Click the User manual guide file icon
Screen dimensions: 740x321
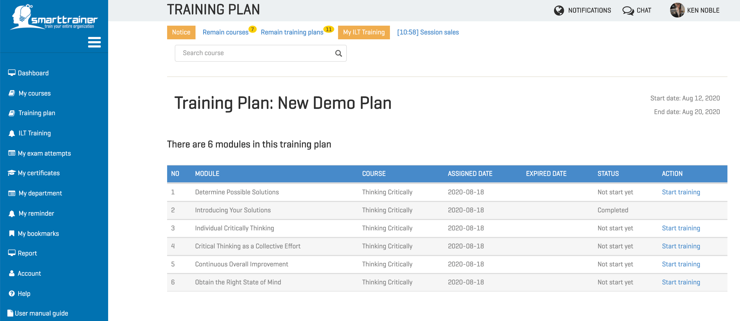(x=10, y=313)
